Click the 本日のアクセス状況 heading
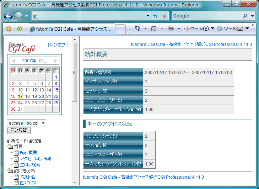This screenshot has width=259, height=189. pyautogui.click(x=109, y=124)
